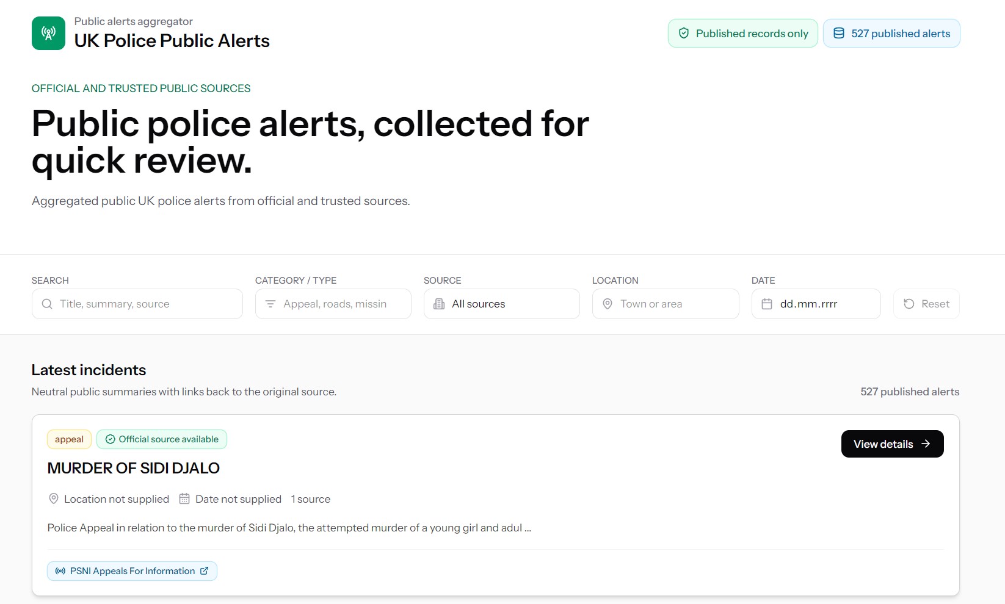
Task: Select the 527 published alerts header badge
Action: pos(891,33)
